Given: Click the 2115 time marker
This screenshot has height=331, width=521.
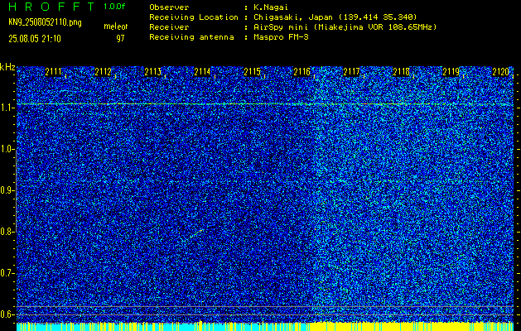Looking at the screenshot, I should (x=252, y=72).
